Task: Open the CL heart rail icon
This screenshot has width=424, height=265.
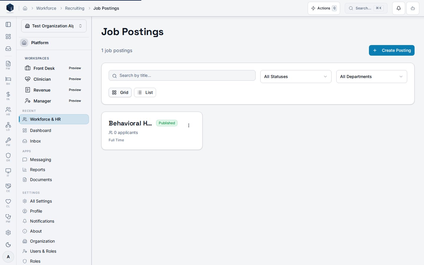Action: coord(8,203)
